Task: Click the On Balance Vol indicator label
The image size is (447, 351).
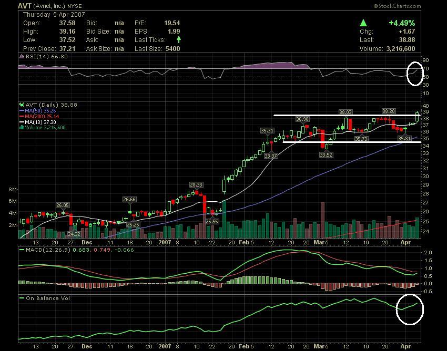Action: tap(48, 298)
